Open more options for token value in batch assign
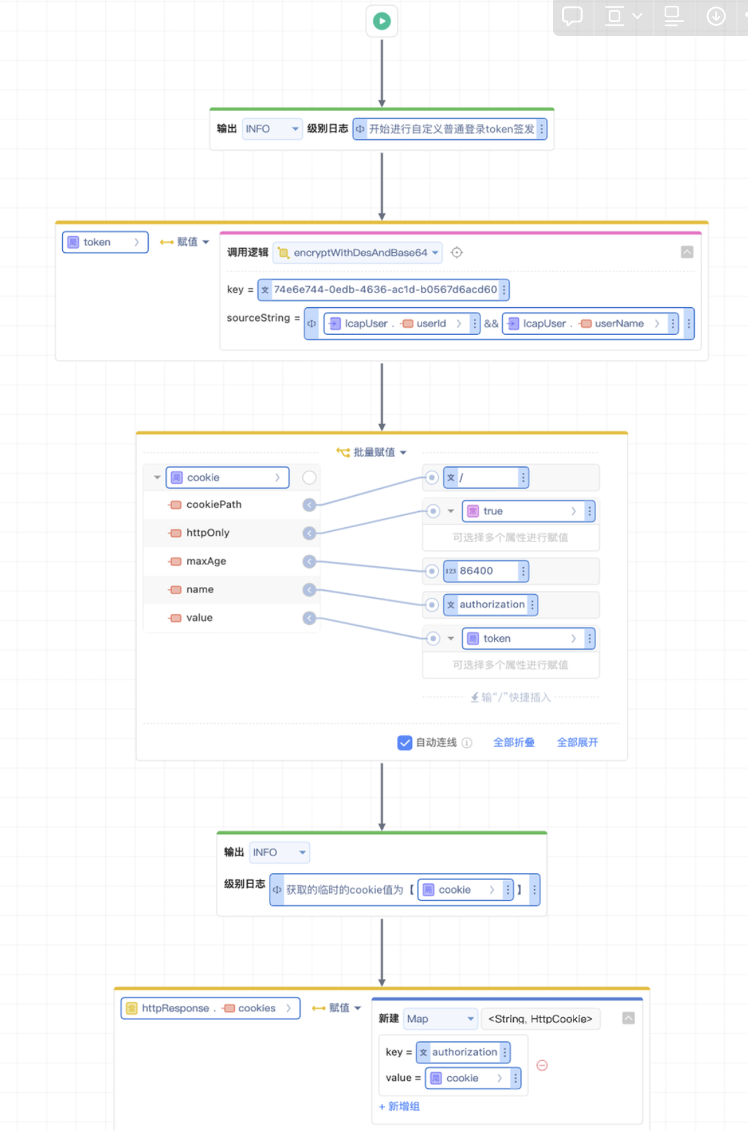748x1138 pixels. coord(590,638)
